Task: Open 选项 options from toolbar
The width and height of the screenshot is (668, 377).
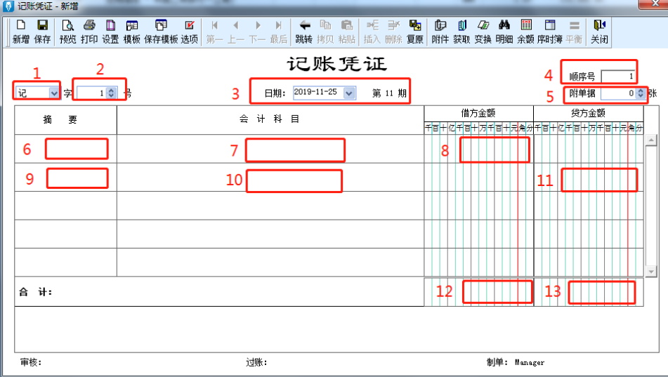Action: (x=189, y=32)
